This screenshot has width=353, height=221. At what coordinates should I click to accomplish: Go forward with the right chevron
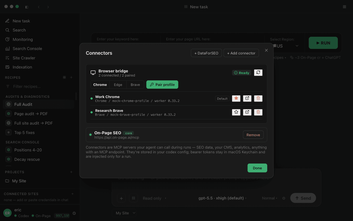(48, 7)
